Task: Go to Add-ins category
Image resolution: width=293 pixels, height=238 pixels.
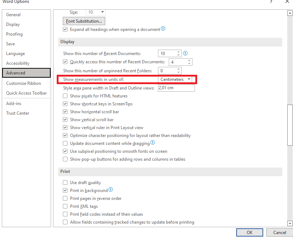Action: (x=26, y=104)
